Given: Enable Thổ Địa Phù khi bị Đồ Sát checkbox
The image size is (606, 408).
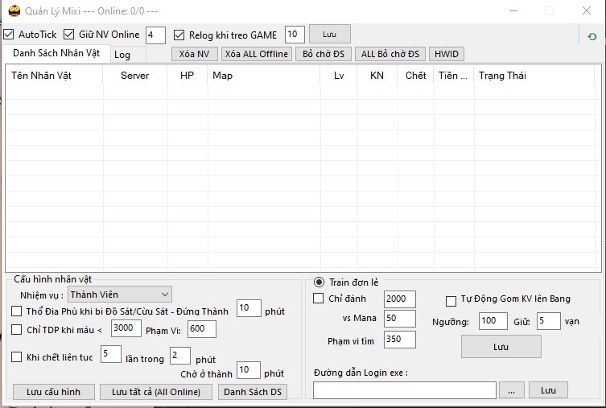Looking at the screenshot, I should point(17,311).
